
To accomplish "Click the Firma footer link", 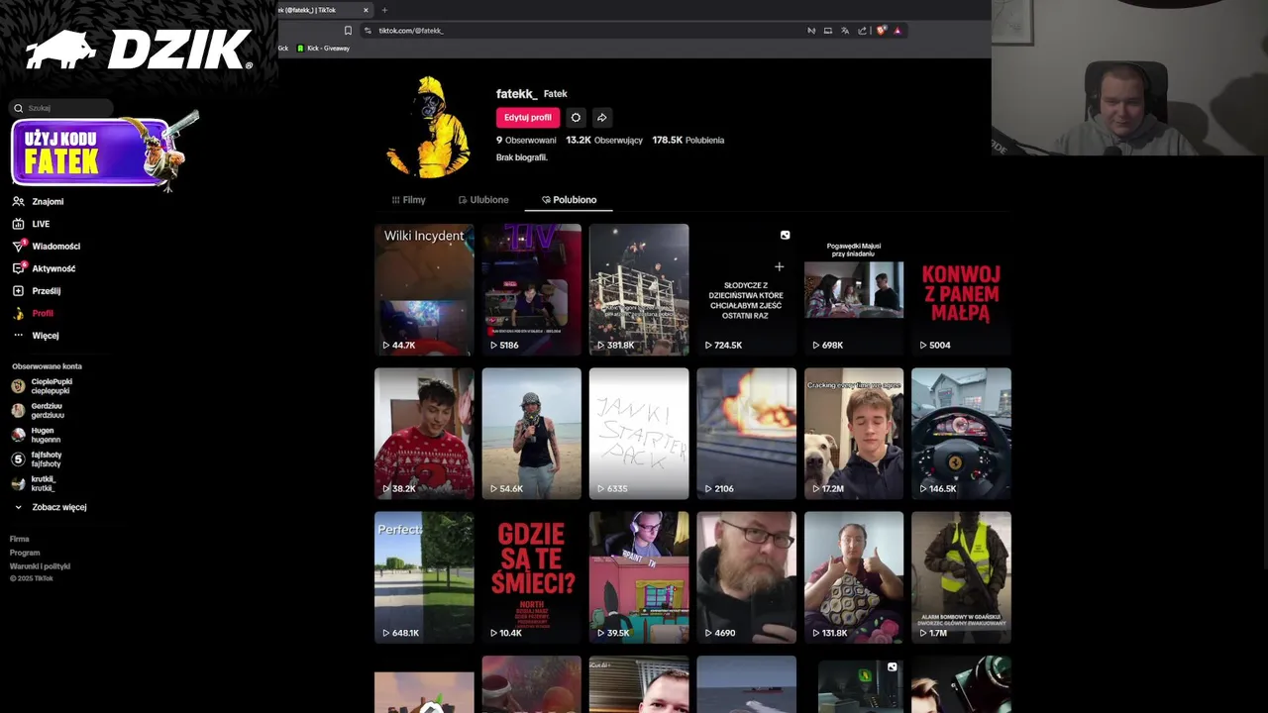I will (x=20, y=539).
